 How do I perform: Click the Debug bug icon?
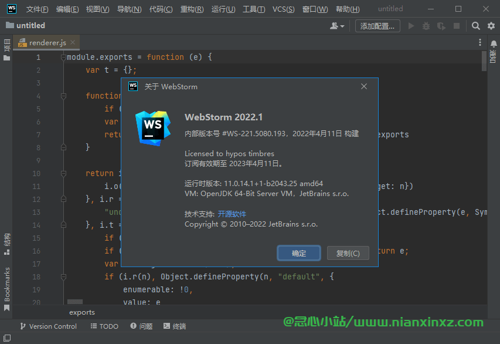point(426,26)
